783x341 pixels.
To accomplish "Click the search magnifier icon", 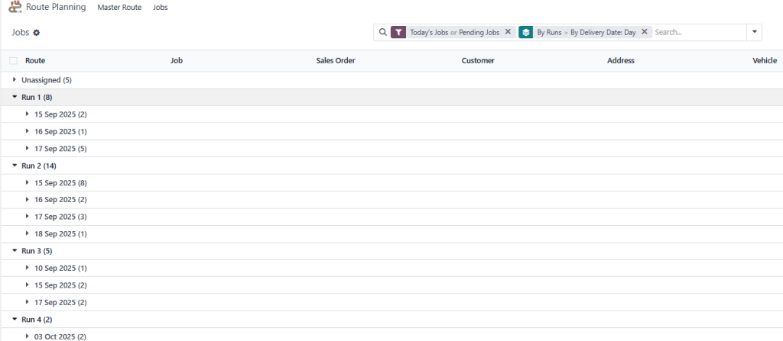I will [x=382, y=32].
